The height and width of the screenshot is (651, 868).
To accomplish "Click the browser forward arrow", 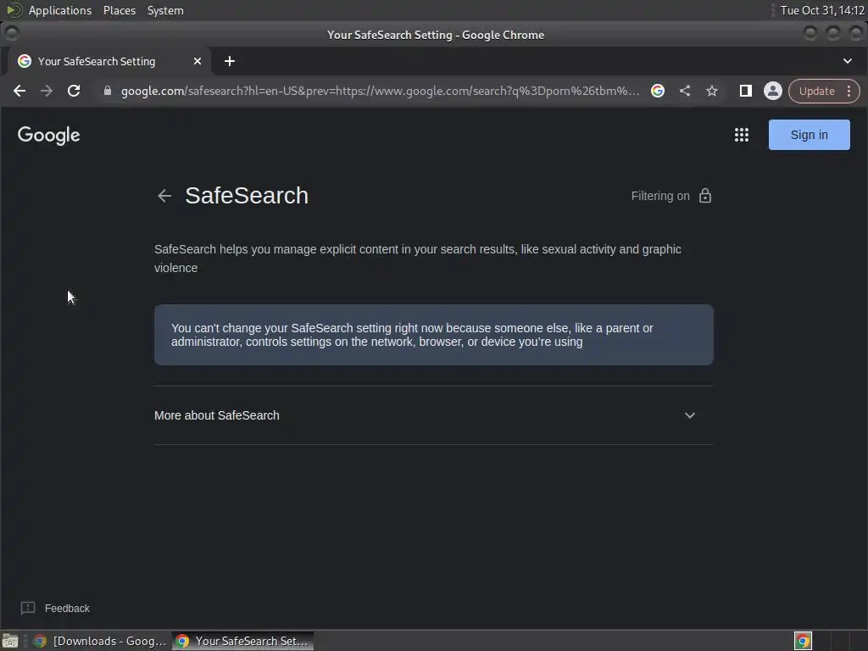I will pos(47,91).
